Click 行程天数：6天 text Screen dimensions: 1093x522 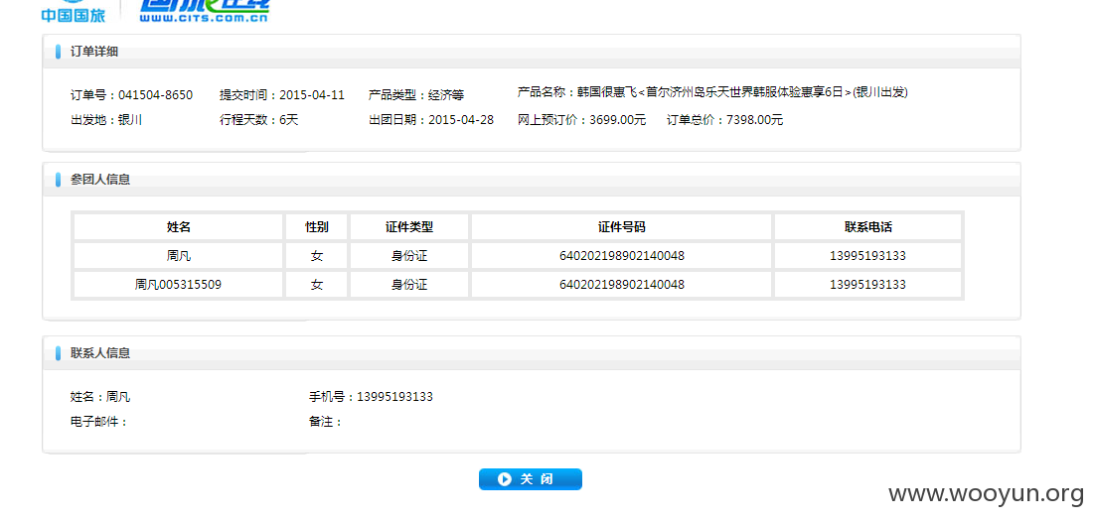(258, 120)
